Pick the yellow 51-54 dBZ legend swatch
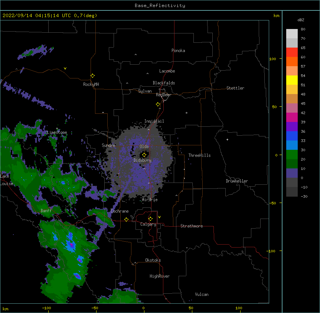Screen dimensions: 320x313 pyautogui.click(x=292, y=80)
